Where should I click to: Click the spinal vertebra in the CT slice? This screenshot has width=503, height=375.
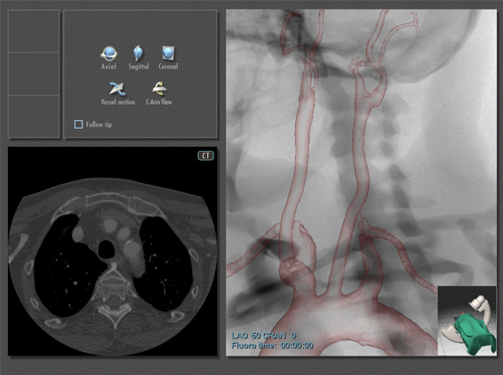click(113, 283)
